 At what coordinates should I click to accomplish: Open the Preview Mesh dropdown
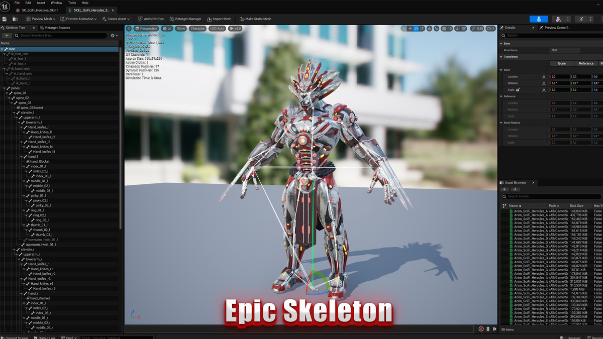coord(41,19)
